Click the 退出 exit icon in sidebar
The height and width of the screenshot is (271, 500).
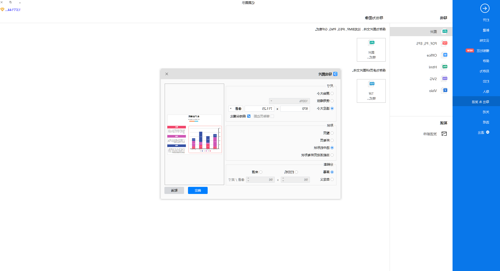[x=488, y=132]
